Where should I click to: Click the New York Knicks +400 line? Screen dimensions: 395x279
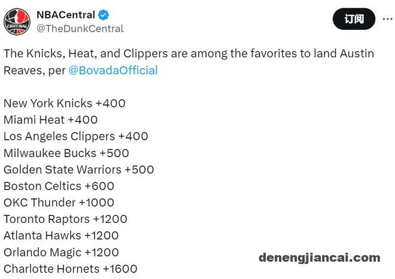[65, 103]
